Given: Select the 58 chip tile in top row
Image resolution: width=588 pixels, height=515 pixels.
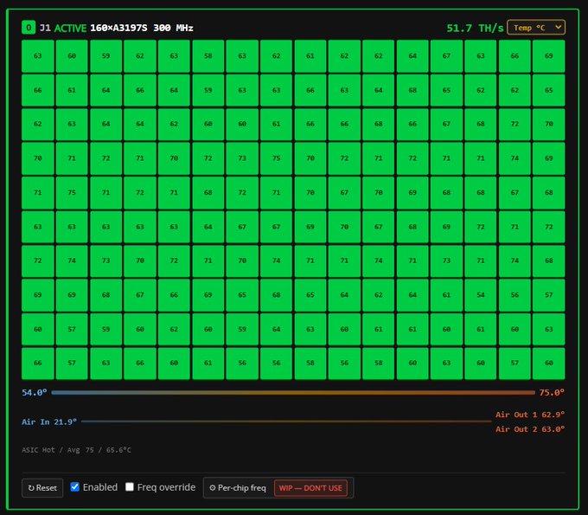Looking at the screenshot, I should 208,56.
